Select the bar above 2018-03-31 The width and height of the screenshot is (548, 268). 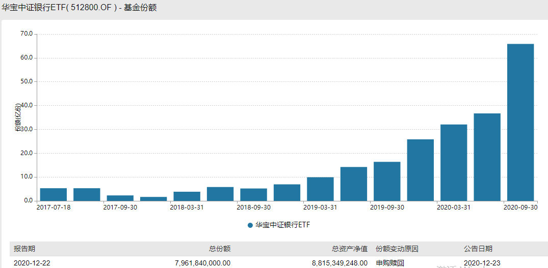187,196
